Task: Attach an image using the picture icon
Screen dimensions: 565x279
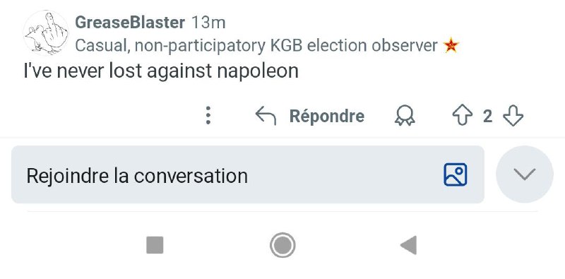Action: tap(455, 174)
